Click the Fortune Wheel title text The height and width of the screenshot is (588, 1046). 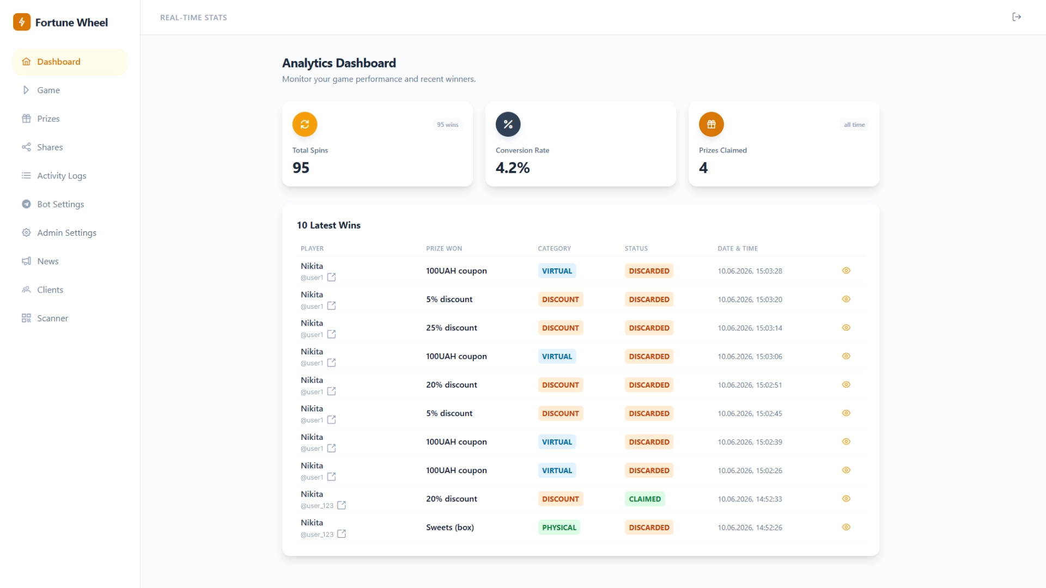pyautogui.click(x=71, y=22)
